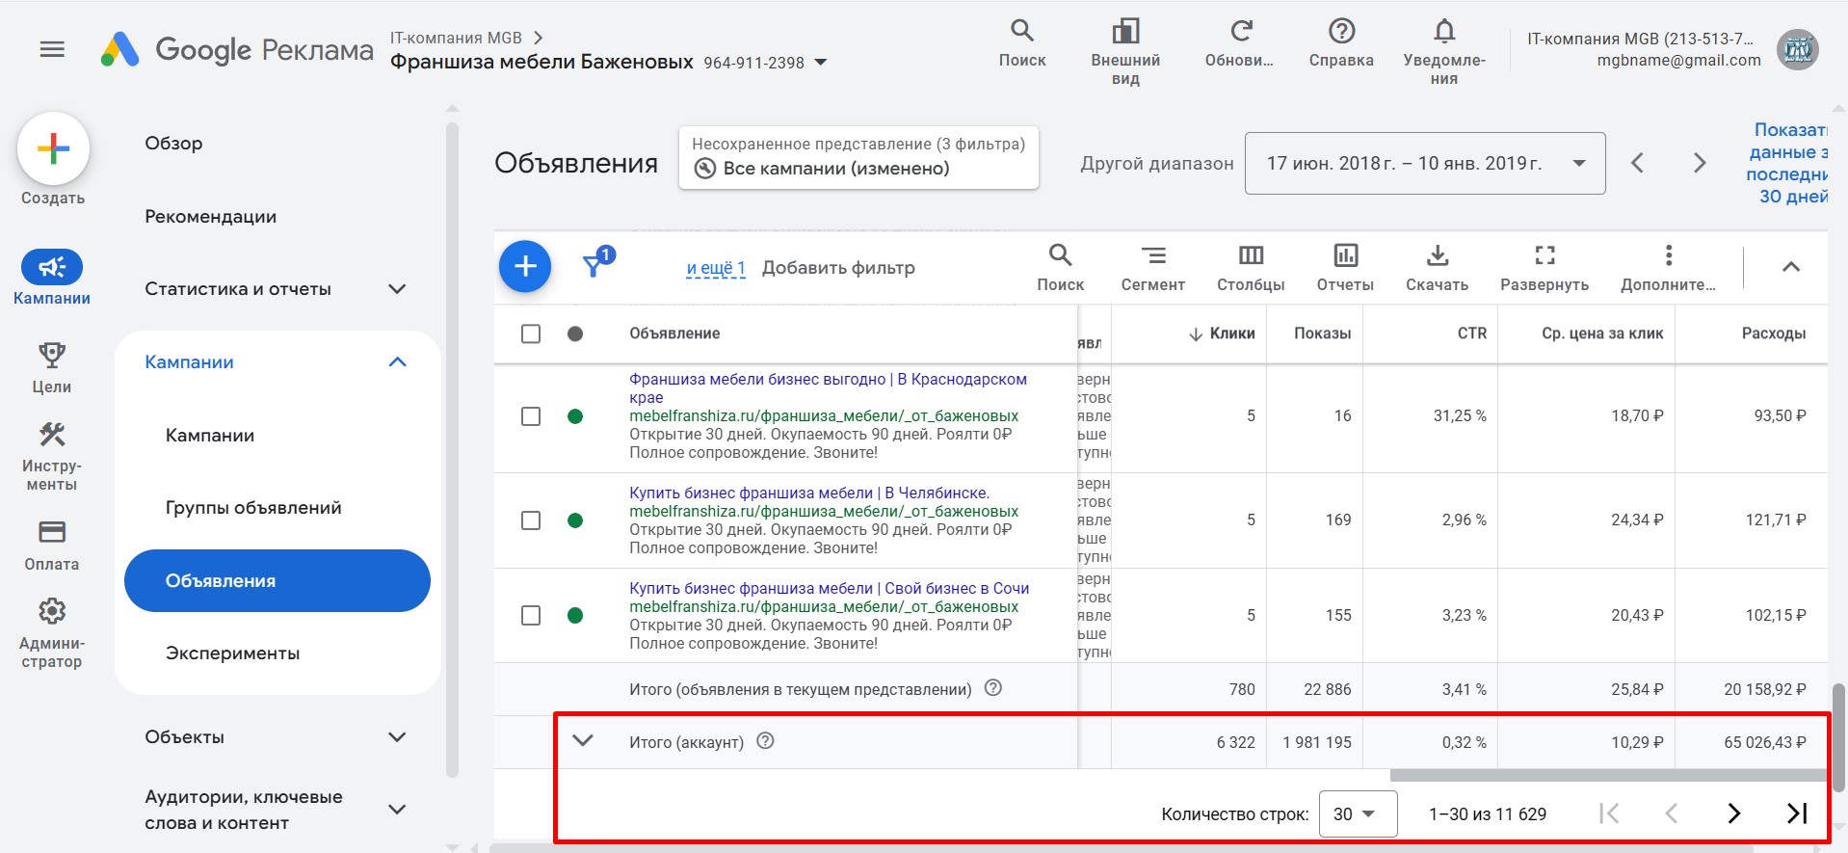Open the Администратор gear icon
This screenshot has width=1848, height=853.
[x=52, y=611]
